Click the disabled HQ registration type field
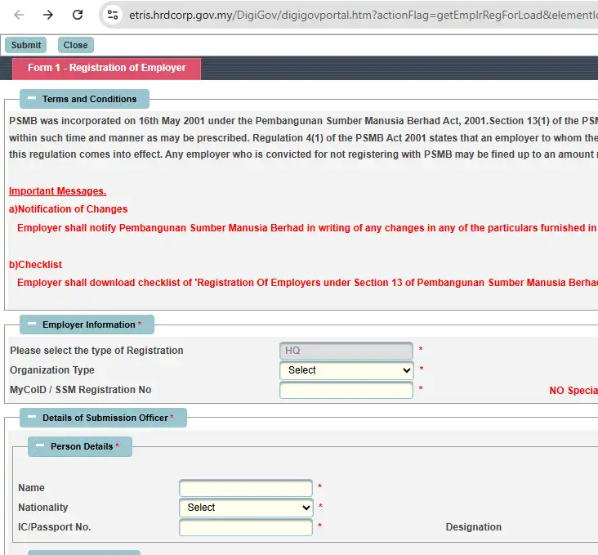 pyautogui.click(x=346, y=351)
